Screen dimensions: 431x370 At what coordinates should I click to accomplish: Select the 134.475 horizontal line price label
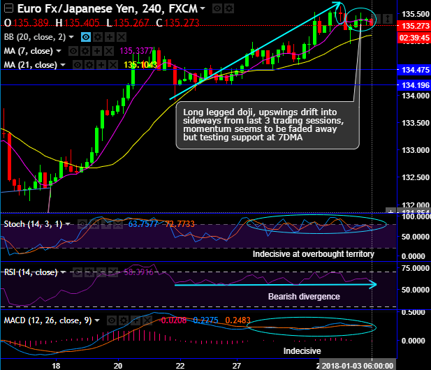pos(414,70)
